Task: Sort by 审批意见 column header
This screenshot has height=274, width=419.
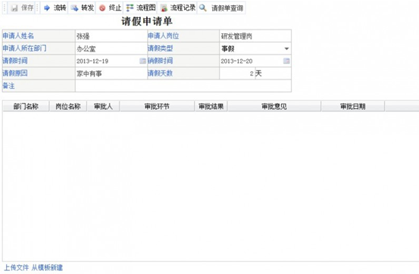Action: click(x=274, y=106)
